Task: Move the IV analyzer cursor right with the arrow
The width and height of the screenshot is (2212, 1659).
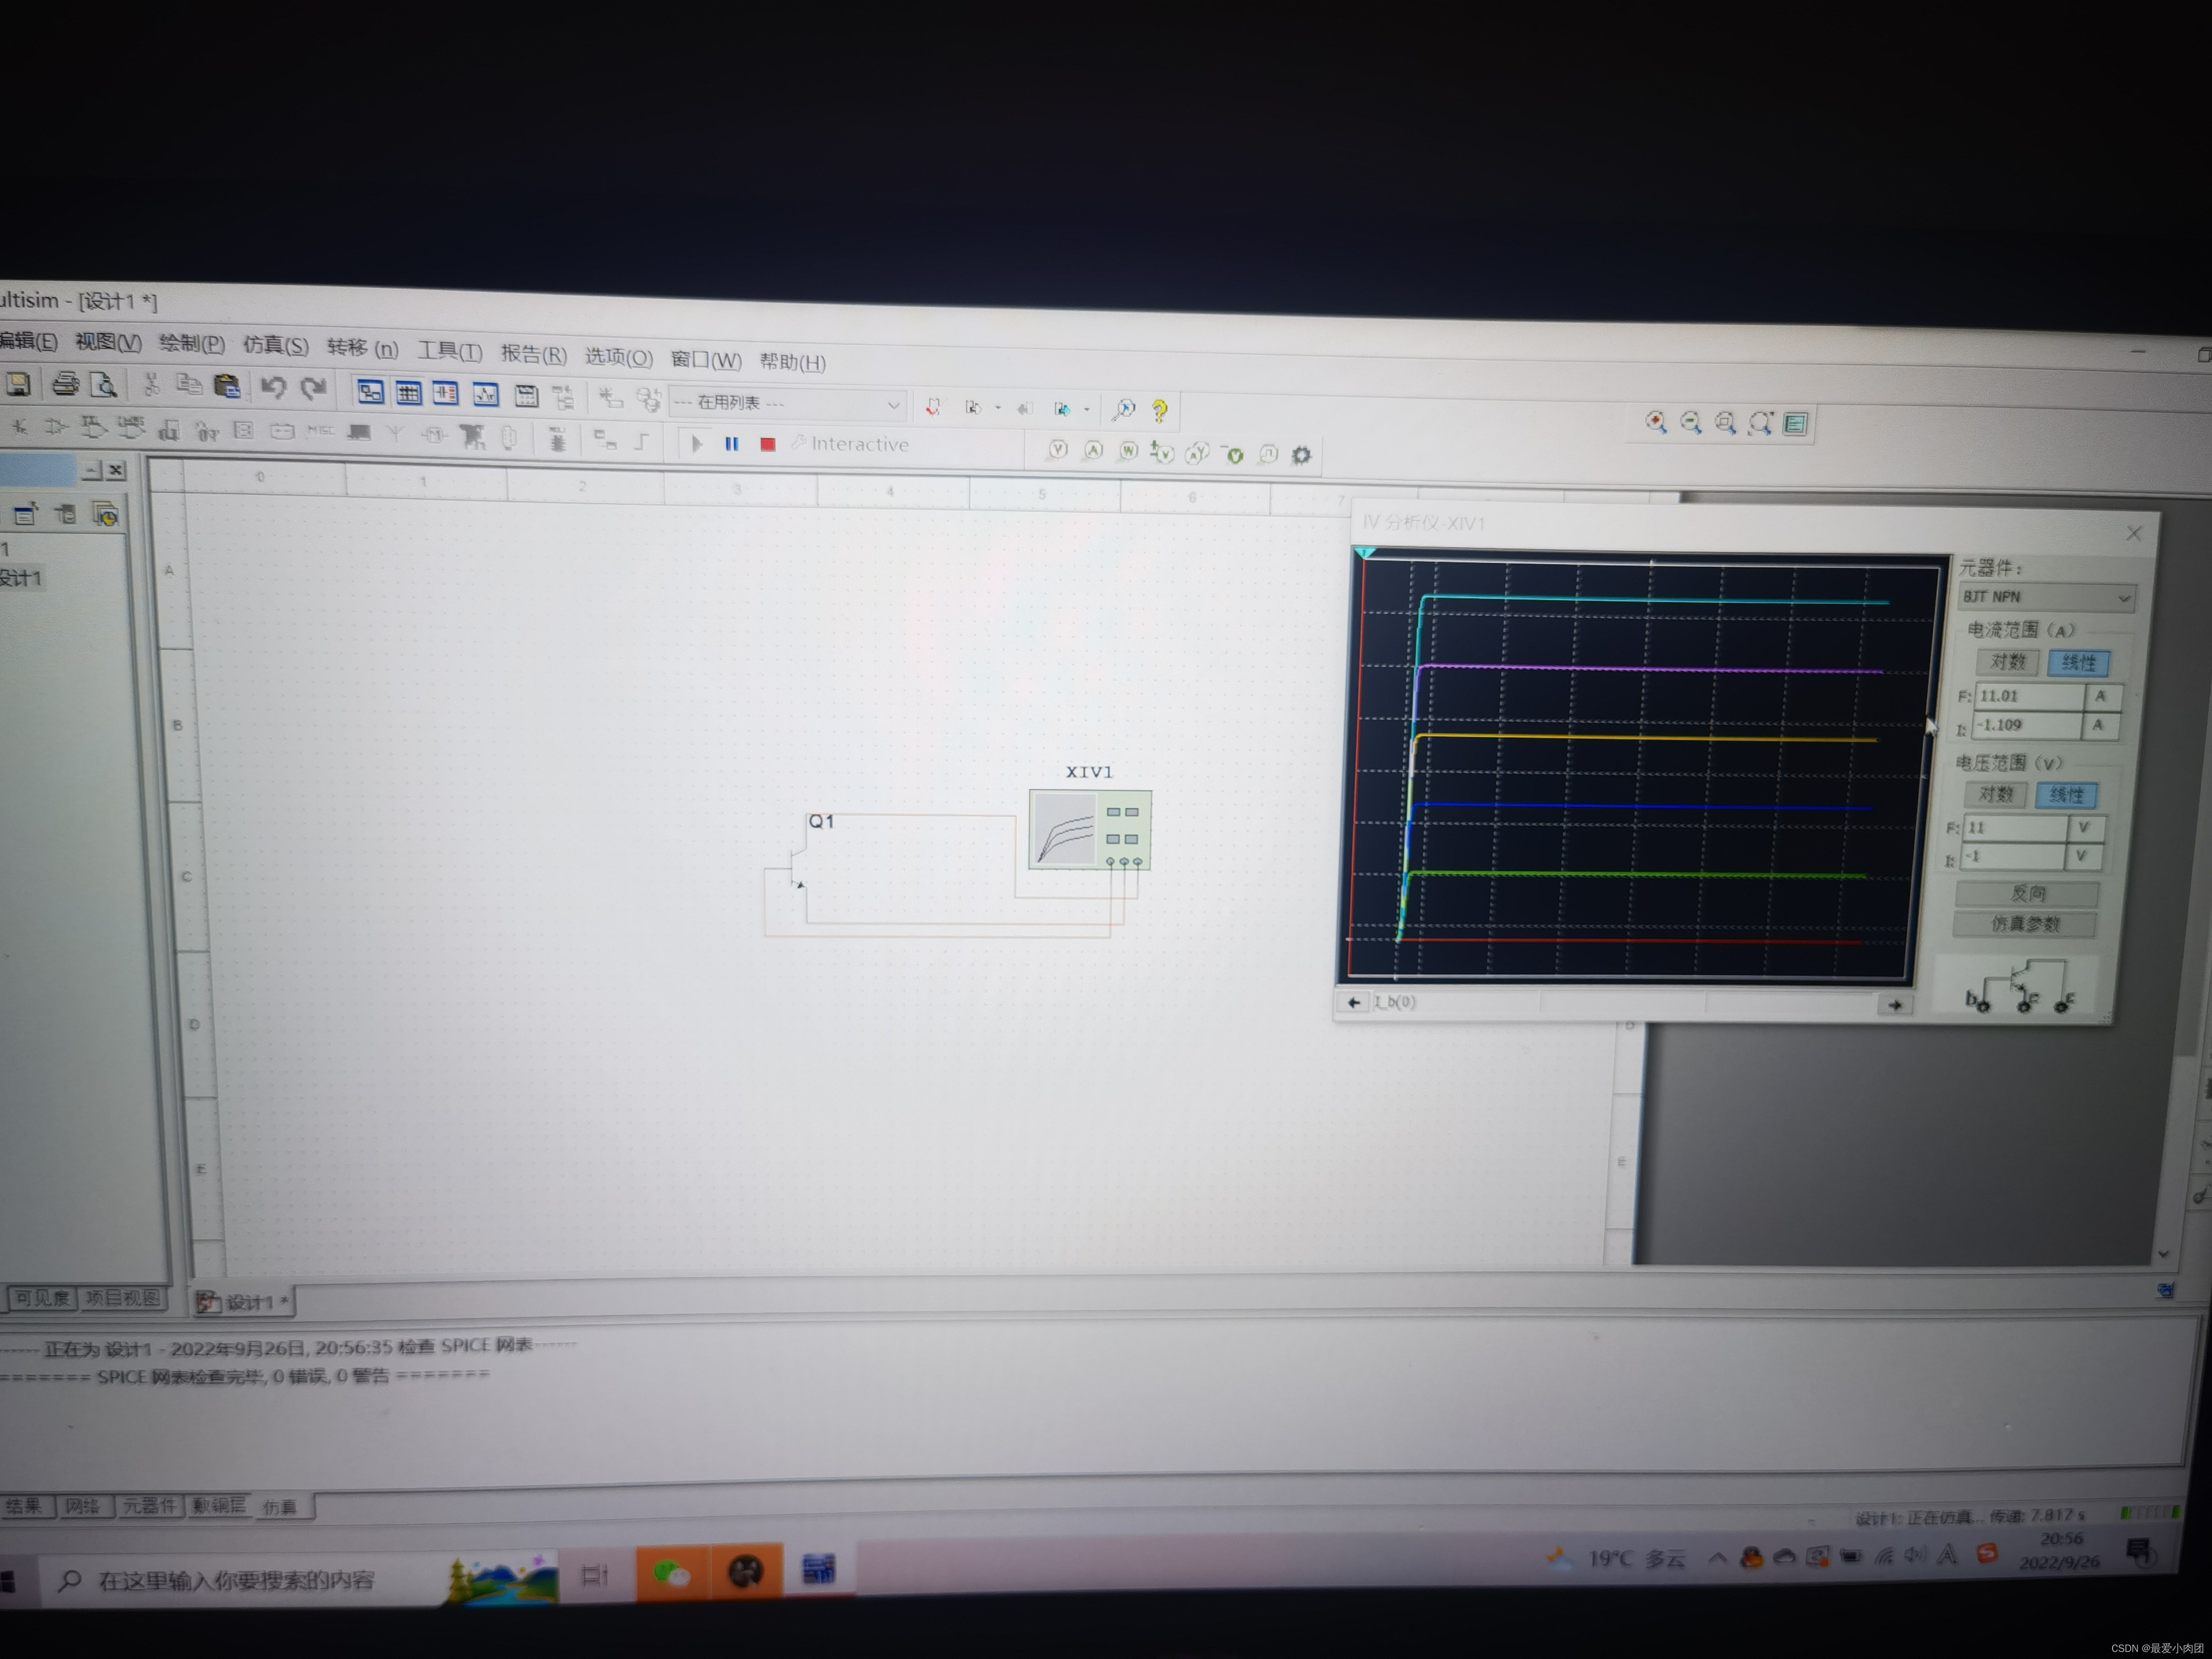Action: (x=1894, y=1005)
